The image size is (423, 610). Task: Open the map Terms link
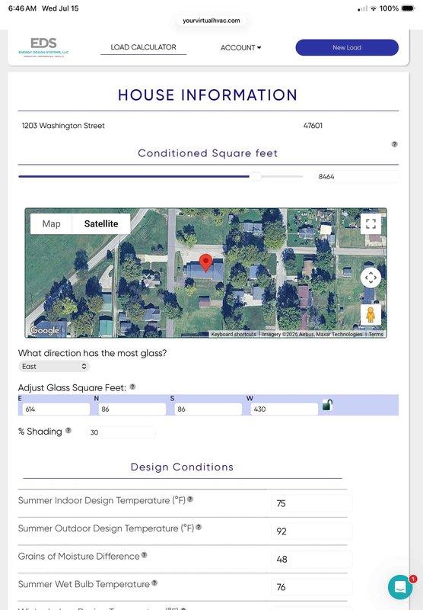376,334
